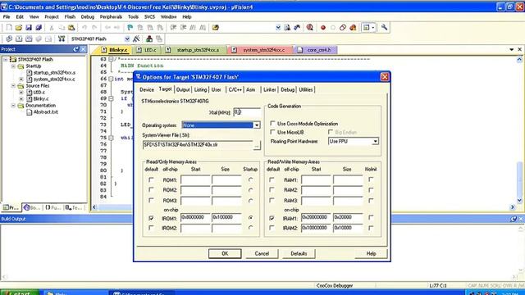Click the IRAM1 Size field
This screenshot has height=295, width=525.
pos(348,217)
